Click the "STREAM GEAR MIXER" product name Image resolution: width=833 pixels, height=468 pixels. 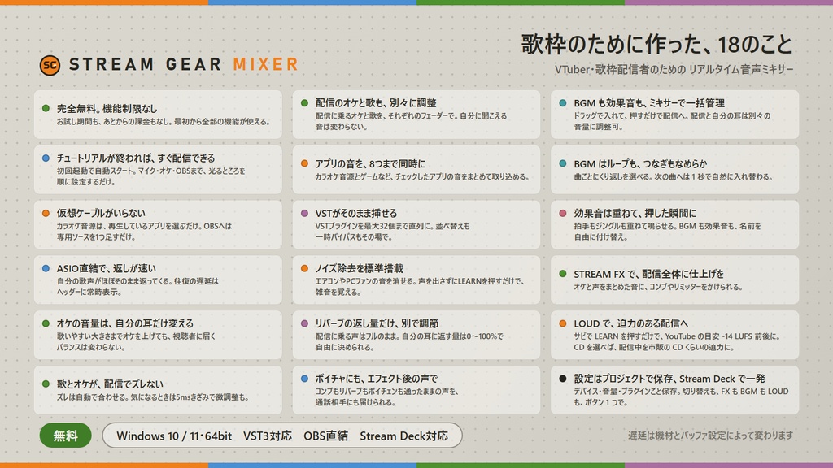coord(184,65)
